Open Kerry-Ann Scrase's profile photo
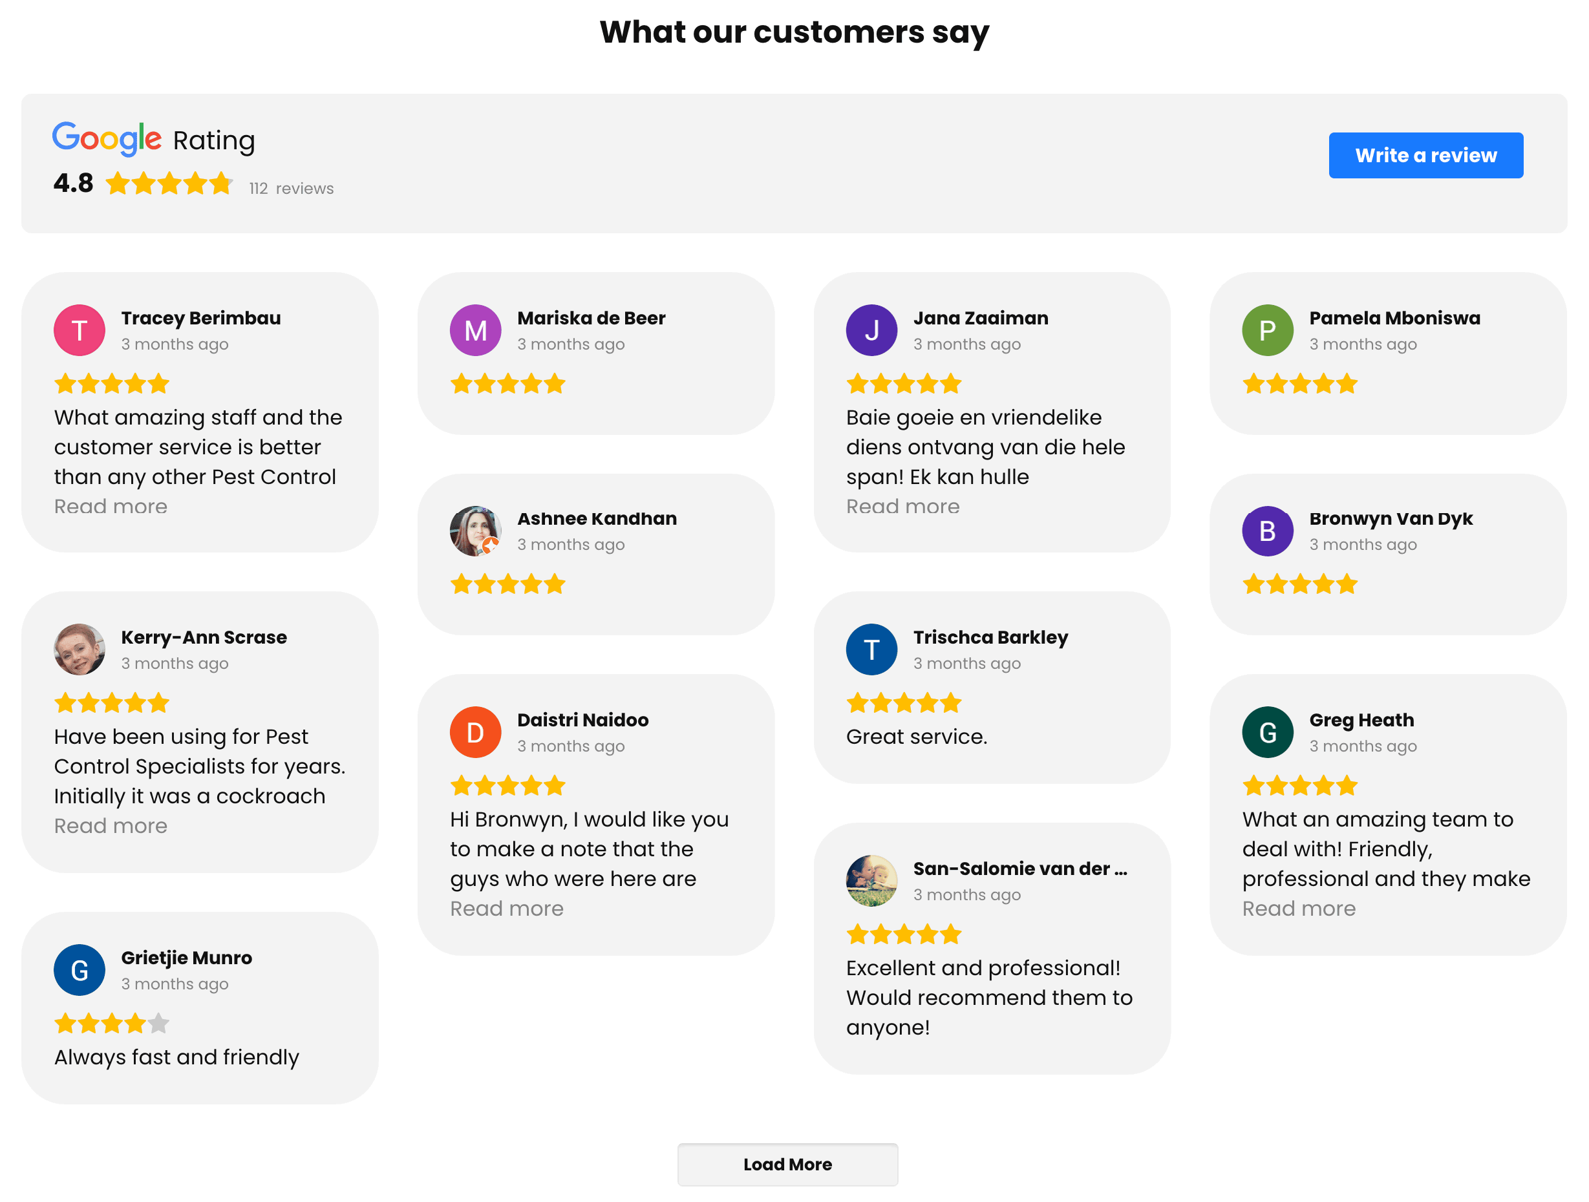 click(x=80, y=650)
